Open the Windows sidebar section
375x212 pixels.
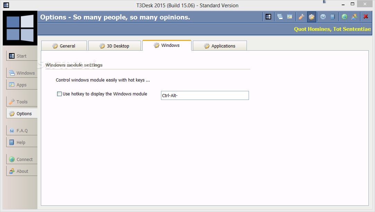22,73
